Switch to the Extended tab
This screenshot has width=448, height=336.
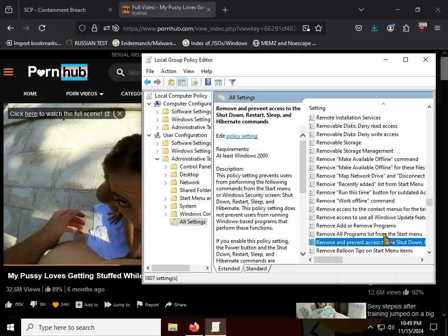(229, 269)
